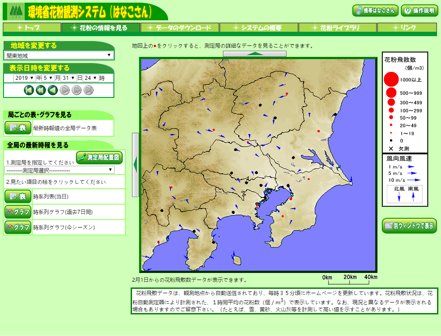
Task: Open the システムの概要 tab
Action: click(x=259, y=28)
